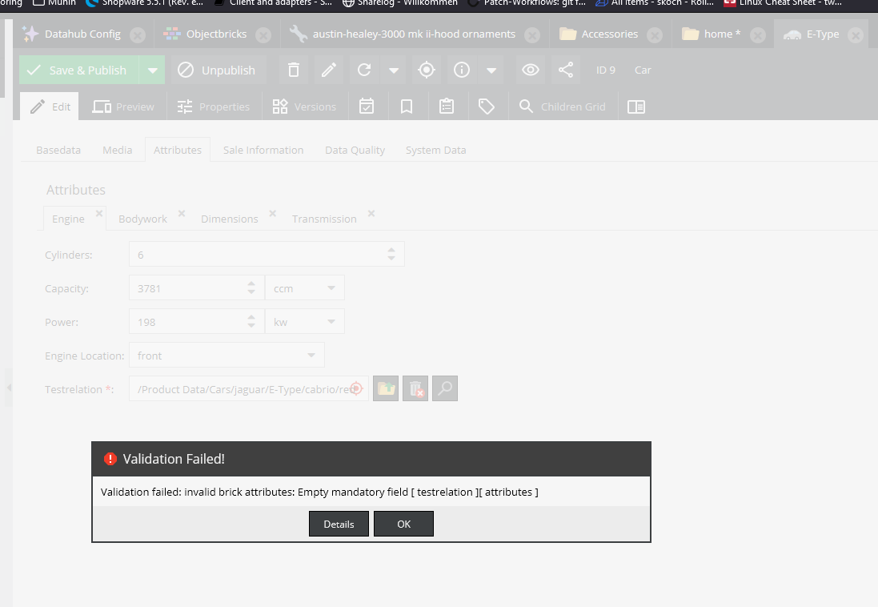Click the OK button in validation dialog
The image size is (878, 607).
click(403, 524)
